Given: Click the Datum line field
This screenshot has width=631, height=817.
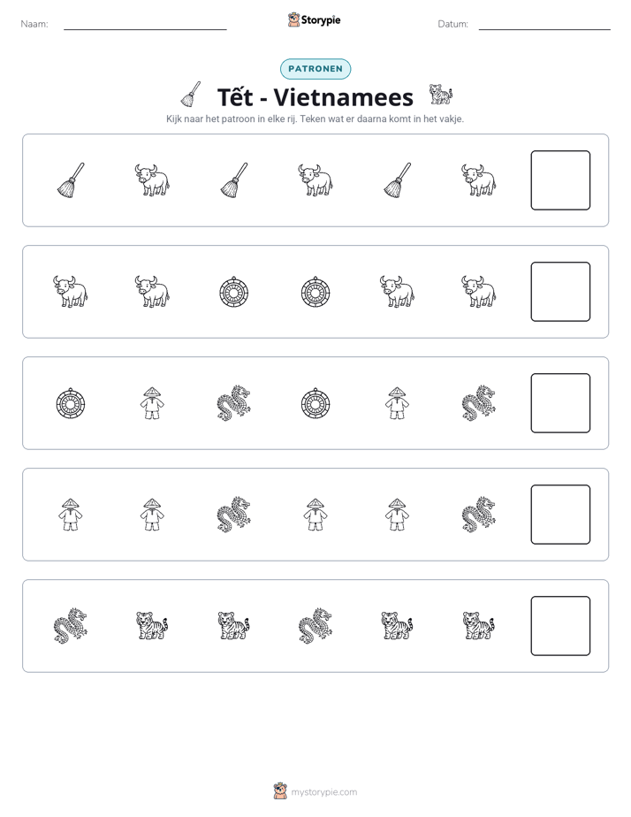Looking at the screenshot, I should click(544, 25).
